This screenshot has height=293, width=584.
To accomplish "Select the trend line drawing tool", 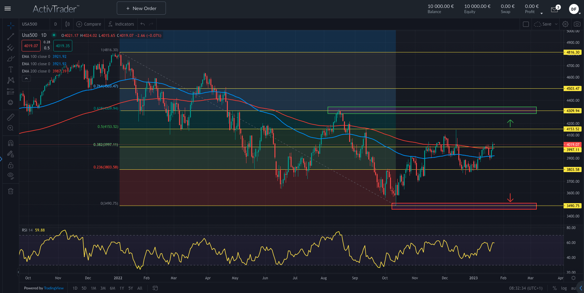I will (x=11, y=36).
